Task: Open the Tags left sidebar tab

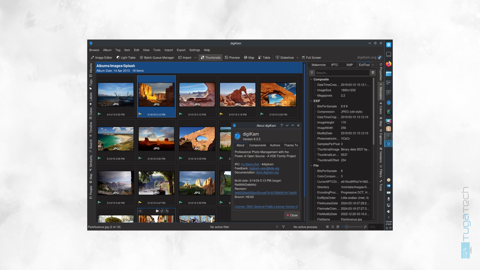Action: click(91, 84)
